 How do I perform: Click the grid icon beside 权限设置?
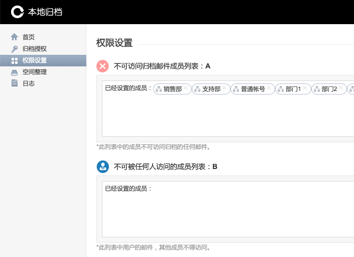coord(14,60)
